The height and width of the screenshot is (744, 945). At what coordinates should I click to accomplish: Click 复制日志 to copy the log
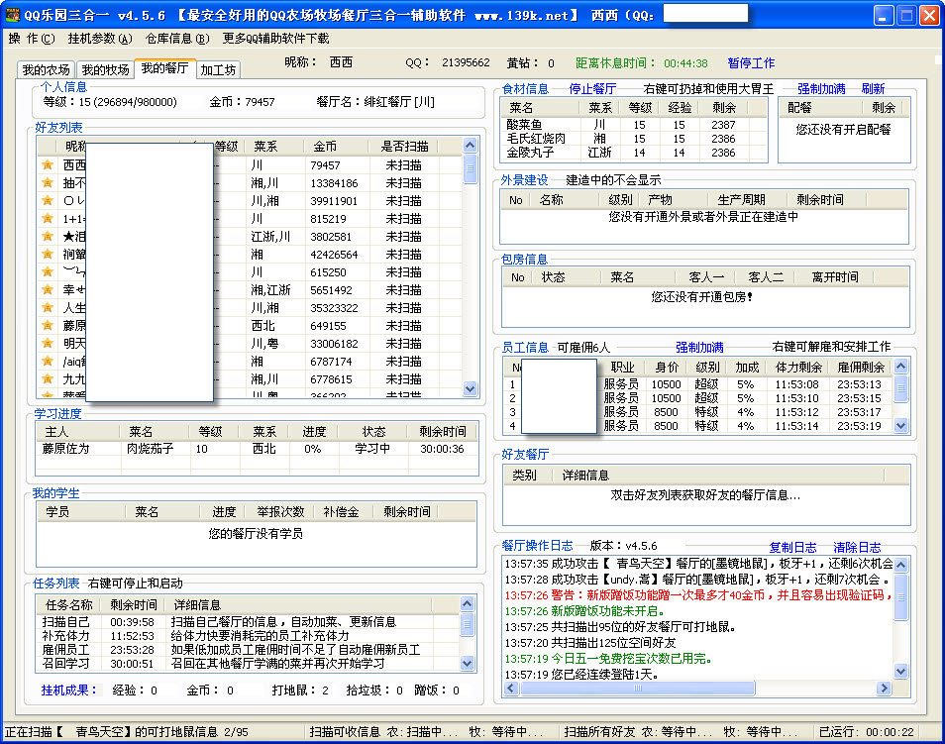tap(792, 548)
